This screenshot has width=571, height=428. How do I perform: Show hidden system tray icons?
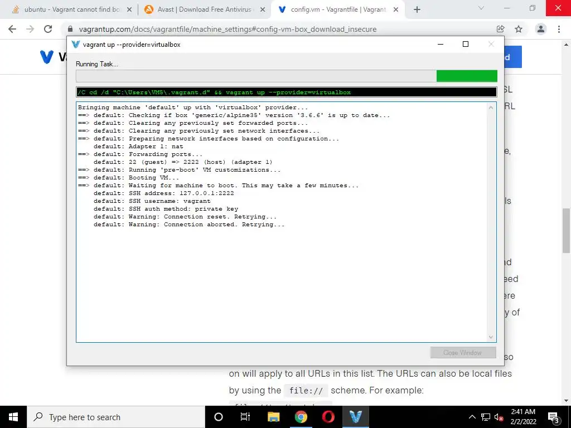pyautogui.click(x=472, y=417)
